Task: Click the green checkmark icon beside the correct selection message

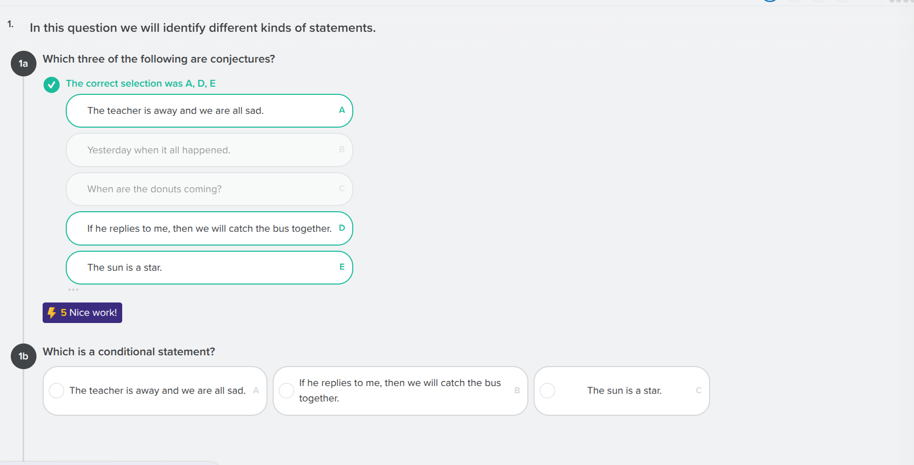Action: [x=51, y=85]
